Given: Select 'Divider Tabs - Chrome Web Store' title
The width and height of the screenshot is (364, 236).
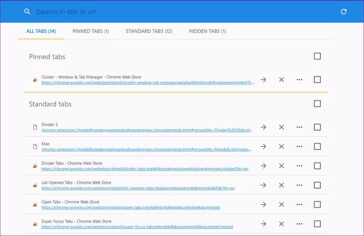Looking at the screenshot, I should (x=72, y=163).
